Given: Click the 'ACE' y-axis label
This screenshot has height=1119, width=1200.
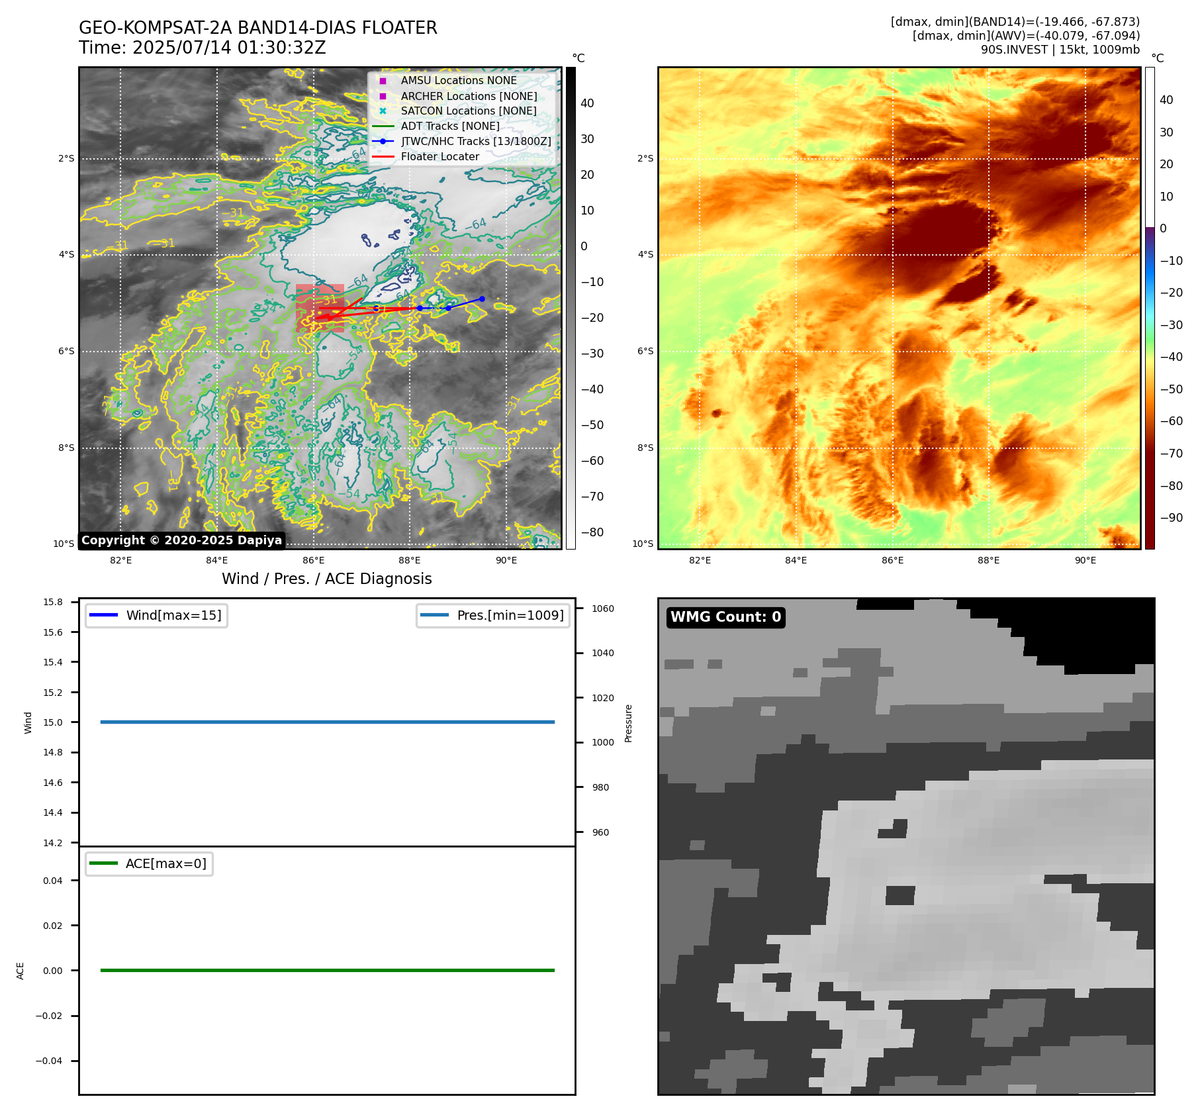Looking at the screenshot, I should point(20,971).
